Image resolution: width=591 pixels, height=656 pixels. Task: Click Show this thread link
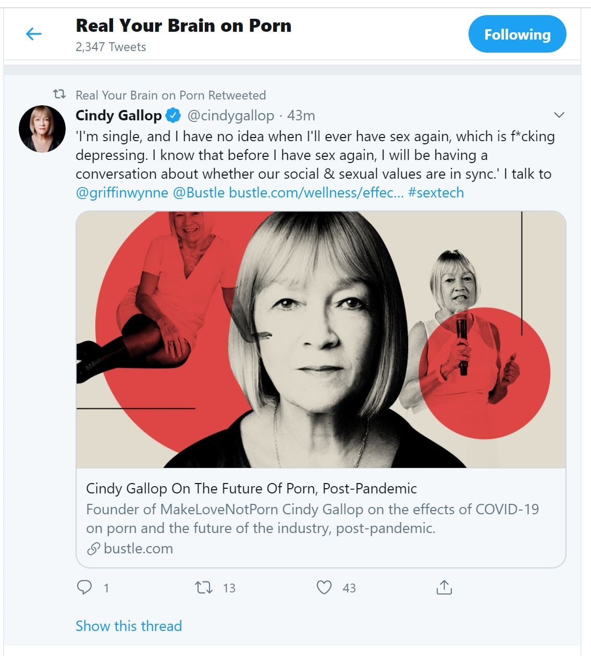click(129, 626)
